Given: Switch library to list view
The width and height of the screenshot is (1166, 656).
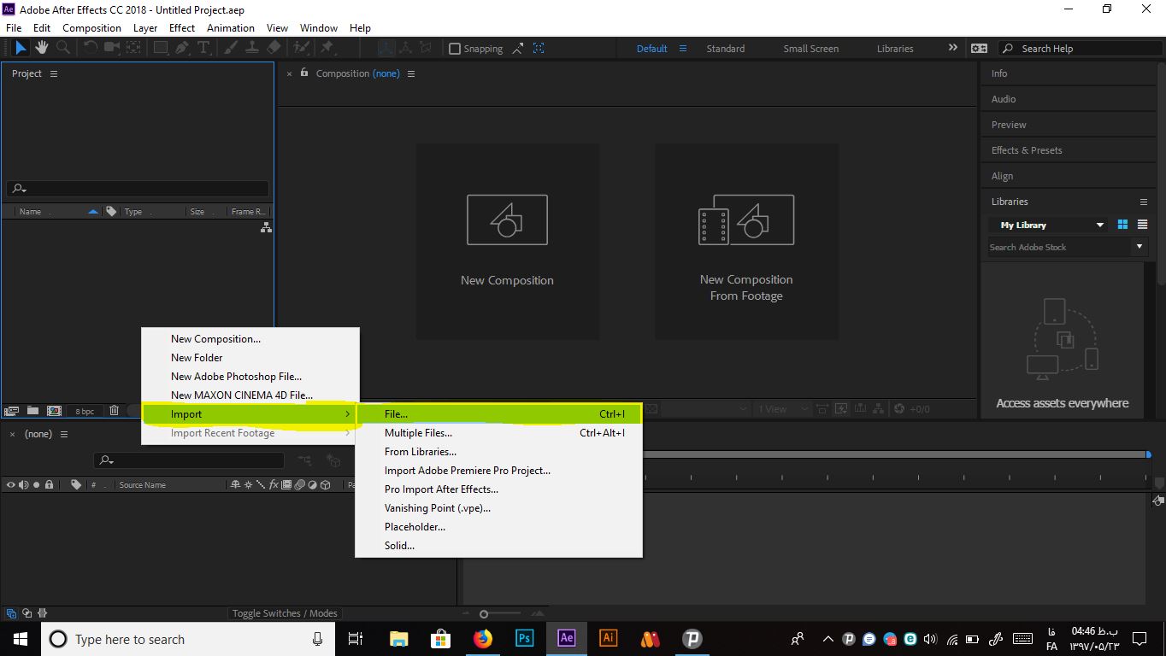Looking at the screenshot, I should point(1141,225).
